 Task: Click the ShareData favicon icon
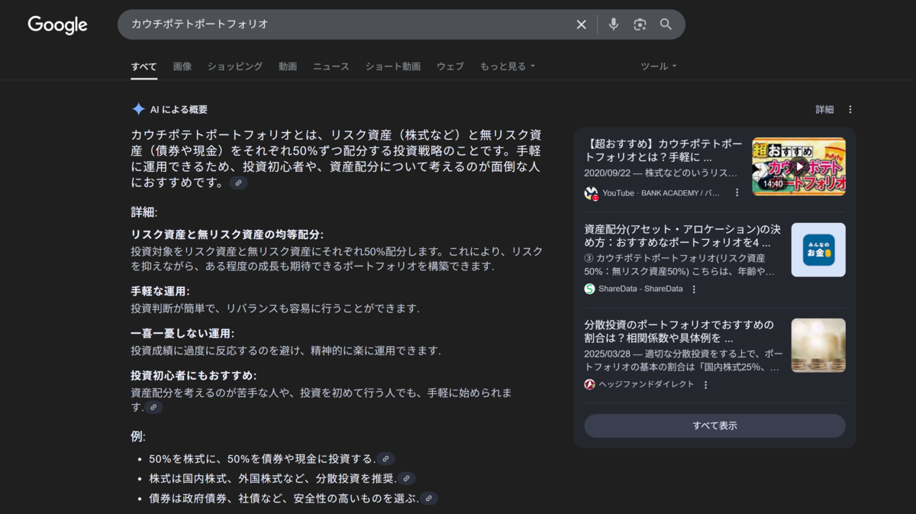589,289
